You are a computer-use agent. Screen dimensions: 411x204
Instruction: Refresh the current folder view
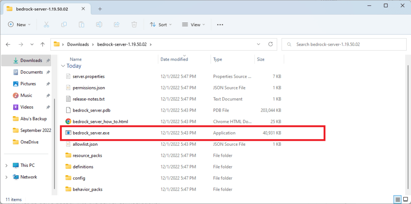(x=271, y=44)
